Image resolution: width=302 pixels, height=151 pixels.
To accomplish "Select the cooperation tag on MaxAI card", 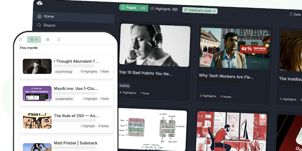I will click(x=64, y=99).
